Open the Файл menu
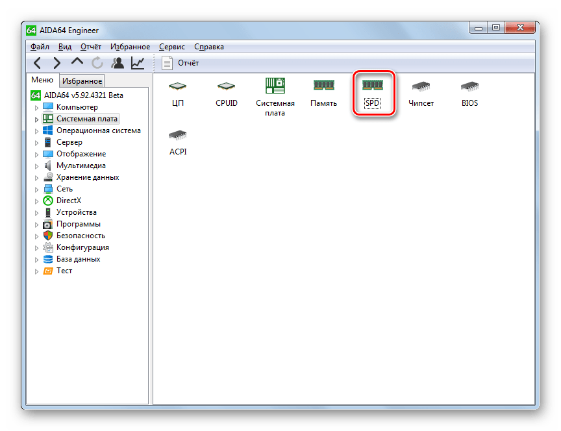 point(39,47)
